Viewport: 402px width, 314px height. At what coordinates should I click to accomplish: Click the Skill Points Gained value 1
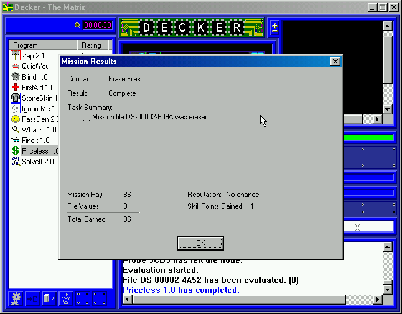(252, 206)
